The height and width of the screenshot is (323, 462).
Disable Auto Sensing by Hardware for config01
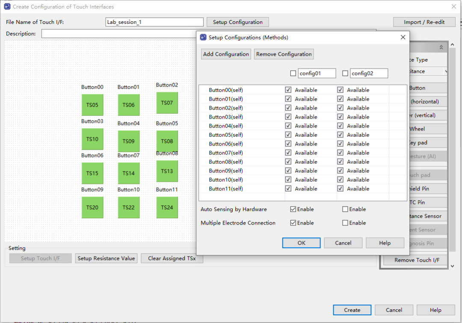pos(293,209)
